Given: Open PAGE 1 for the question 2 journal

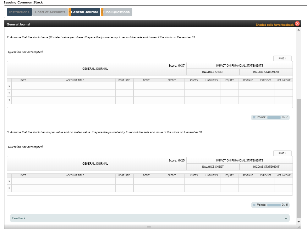Looking at the screenshot, I should pyautogui.click(x=282, y=58).
